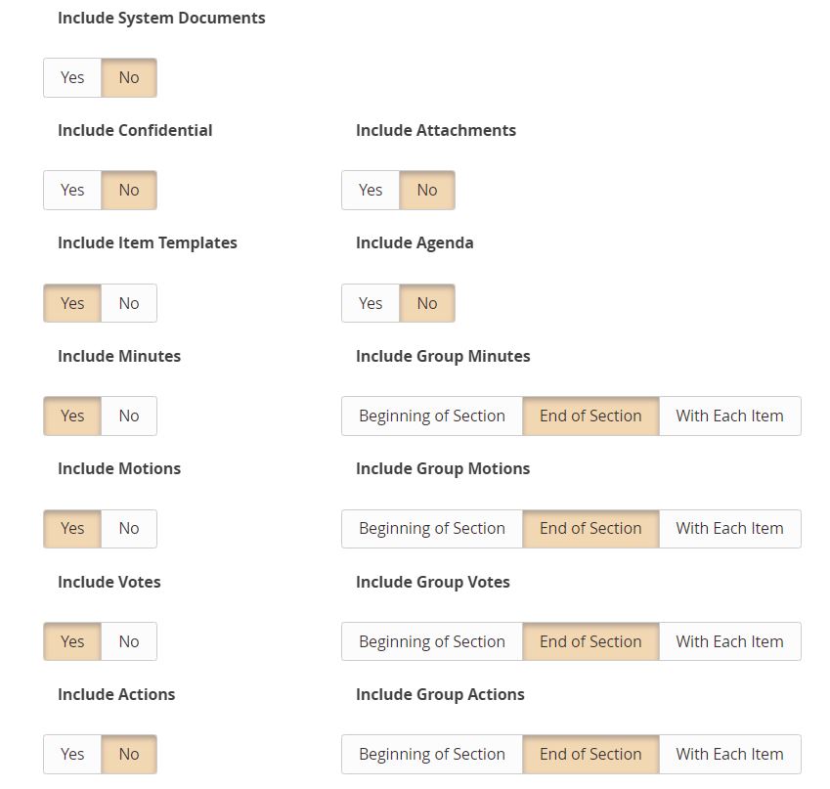Set Include System Documents to Yes
Screen dimensions: 830x789
pyautogui.click(x=72, y=78)
